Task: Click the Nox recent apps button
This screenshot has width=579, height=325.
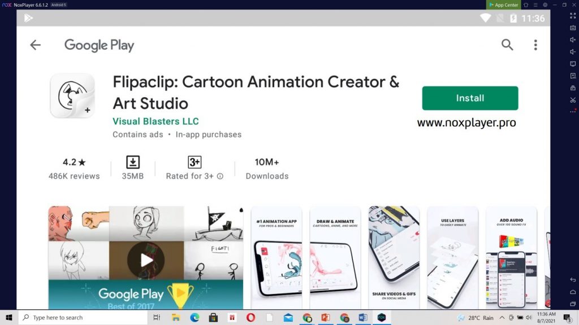Action: pos(573,304)
